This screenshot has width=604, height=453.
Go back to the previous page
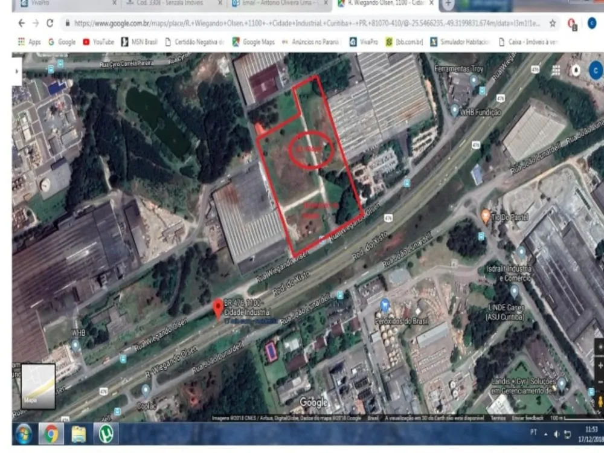click(x=22, y=24)
